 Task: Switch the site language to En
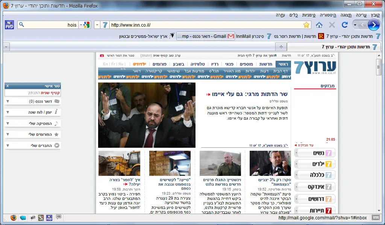coord(106,64)
